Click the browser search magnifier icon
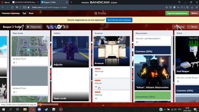 pos(179,2)
